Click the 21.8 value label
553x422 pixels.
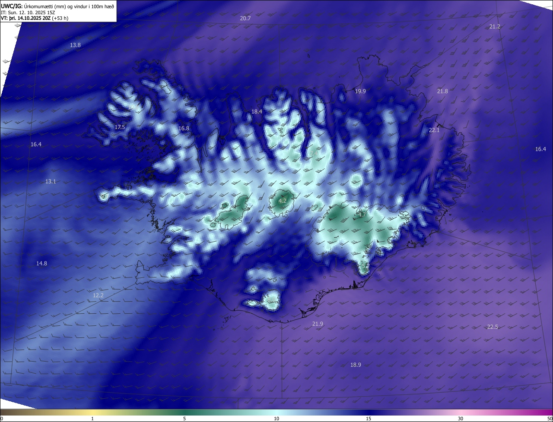pos(442,91)
